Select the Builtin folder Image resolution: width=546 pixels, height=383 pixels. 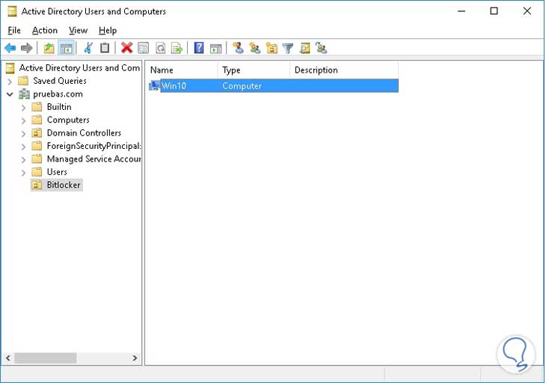(x=59, y=107)
